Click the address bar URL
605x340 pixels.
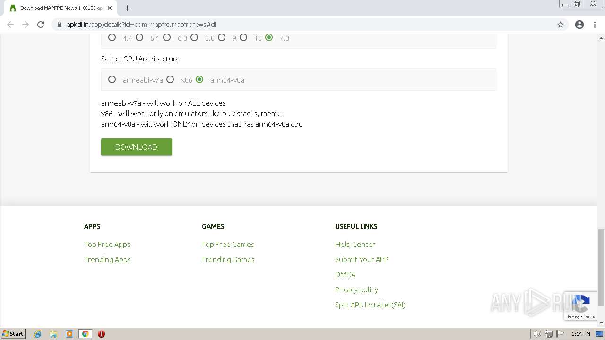coord(141,25)
